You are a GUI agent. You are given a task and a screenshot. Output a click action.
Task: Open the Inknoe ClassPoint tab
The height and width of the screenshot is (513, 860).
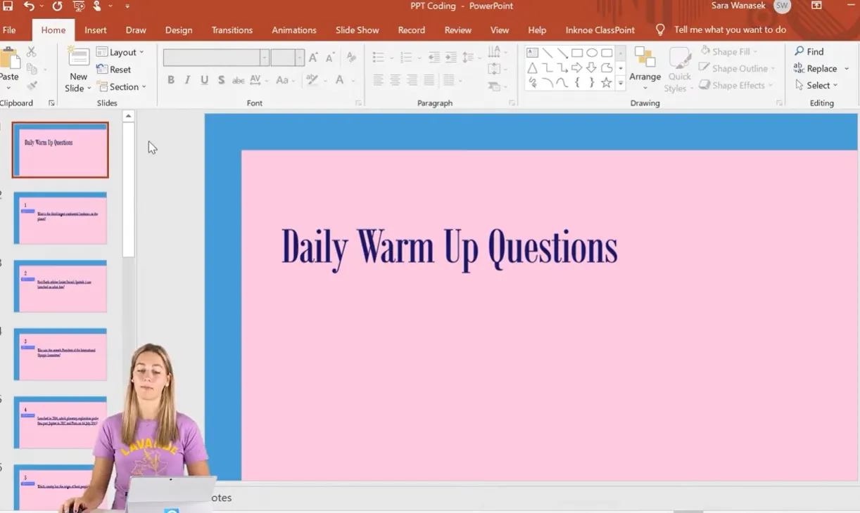tap(600, 30)
